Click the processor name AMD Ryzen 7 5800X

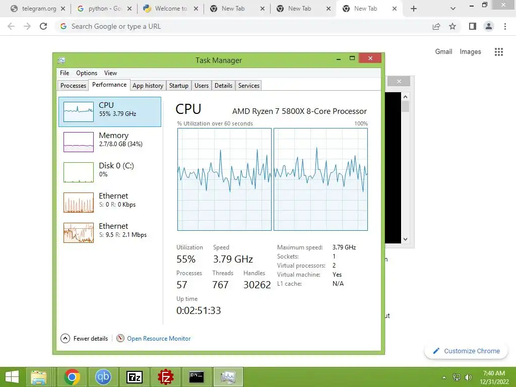299,111
